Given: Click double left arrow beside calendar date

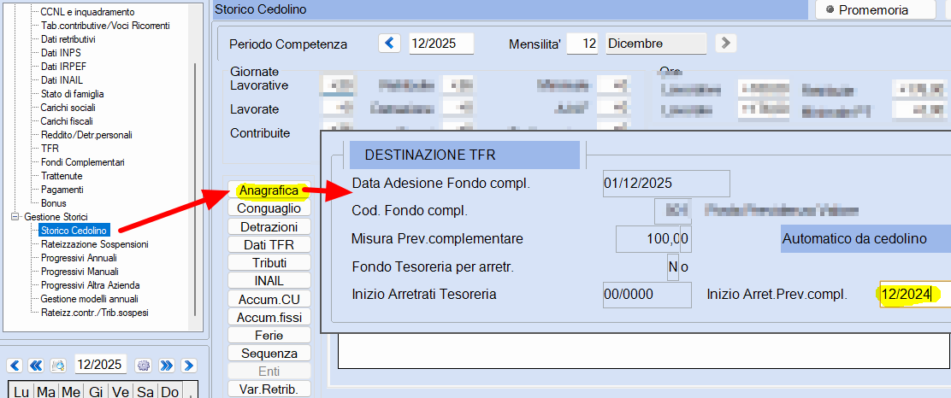Looking at the screenshot, I should pos(36,366).
